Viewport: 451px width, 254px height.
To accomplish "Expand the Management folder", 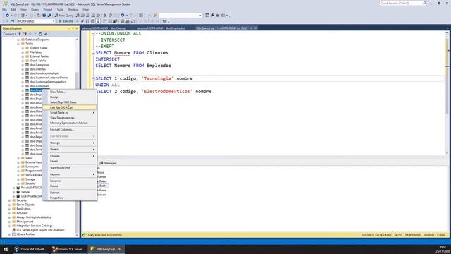I will (9, 222).
